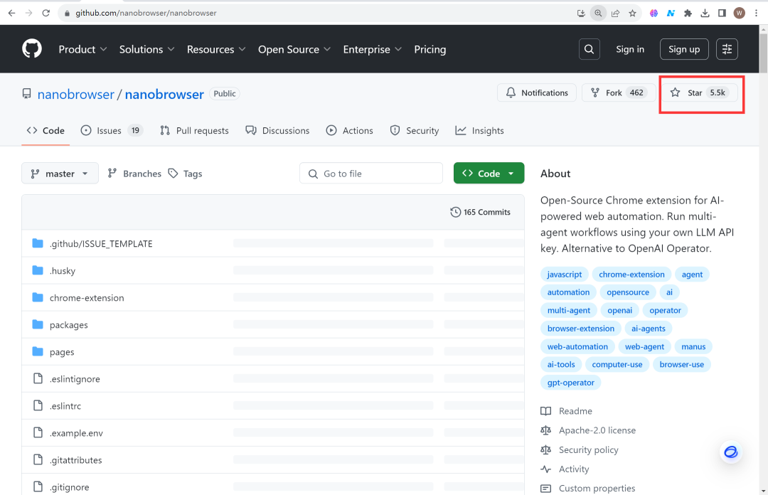Expand the Product menu
The height and width of the screenshot is (495, 768).
82,49
